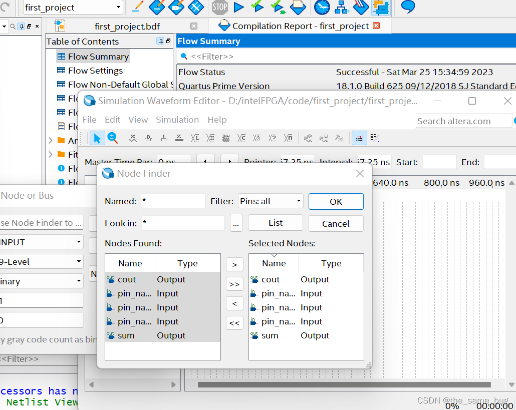Click the '<' remove selected node button
Viewport: 516px width, 410px height.
(234, 303)
